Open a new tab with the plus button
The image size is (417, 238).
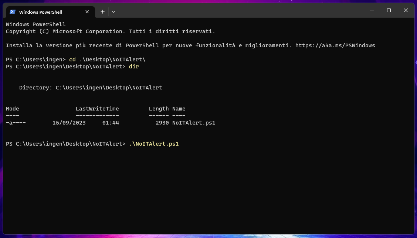103,12
